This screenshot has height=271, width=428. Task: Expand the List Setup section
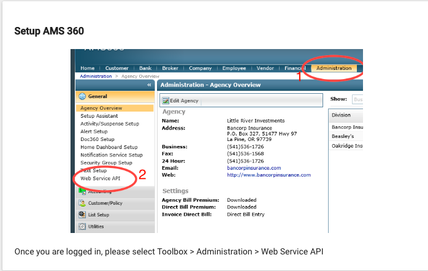pos(115,215)
